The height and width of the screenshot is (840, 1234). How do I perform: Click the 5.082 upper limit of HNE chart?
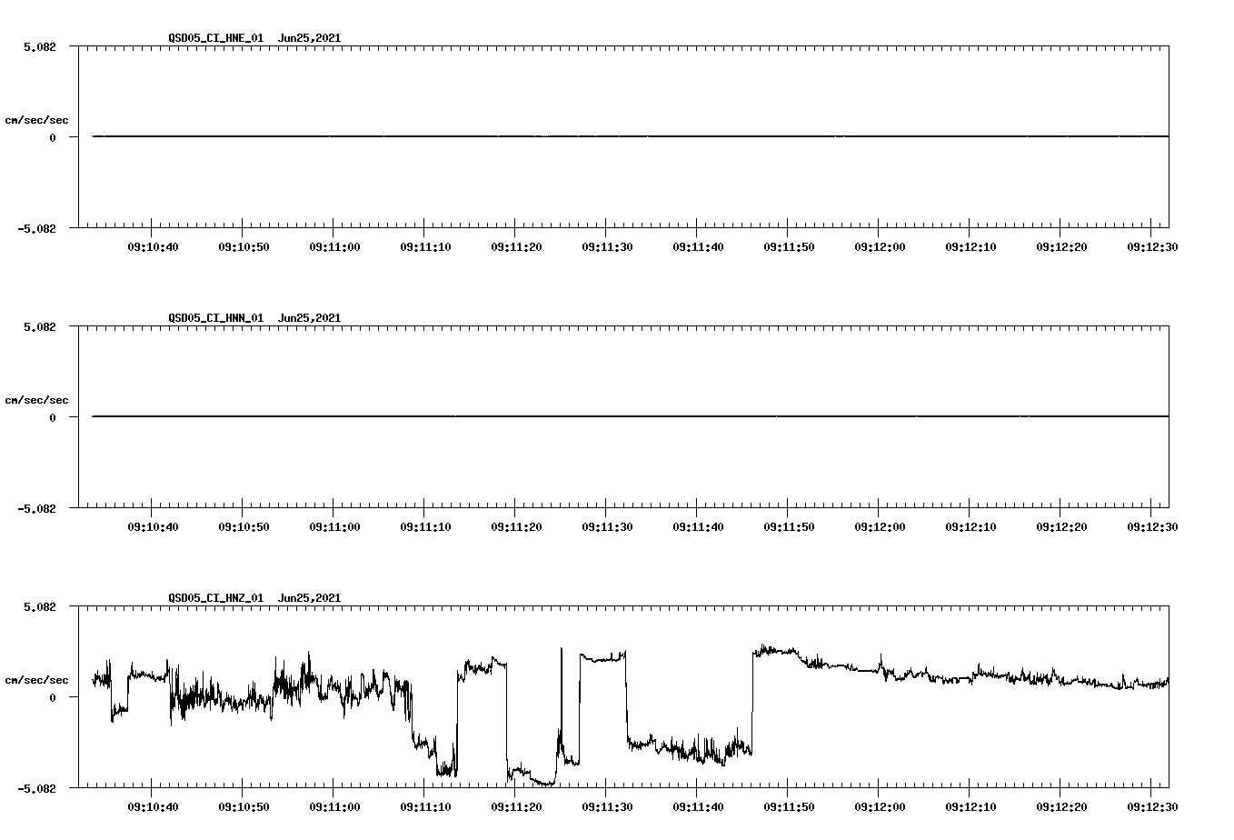click(x=40, y=46)
